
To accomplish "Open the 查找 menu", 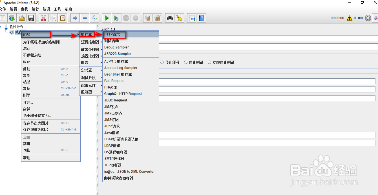I will [25, 9].
